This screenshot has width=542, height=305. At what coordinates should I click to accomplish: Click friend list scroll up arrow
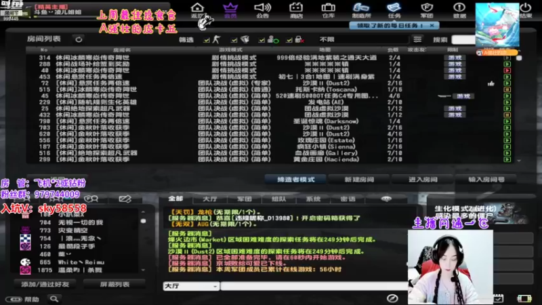143,212
